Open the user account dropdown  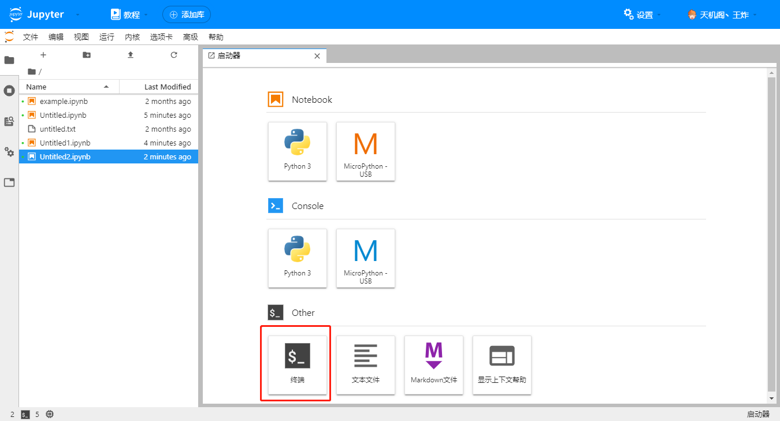pos(722,14)
